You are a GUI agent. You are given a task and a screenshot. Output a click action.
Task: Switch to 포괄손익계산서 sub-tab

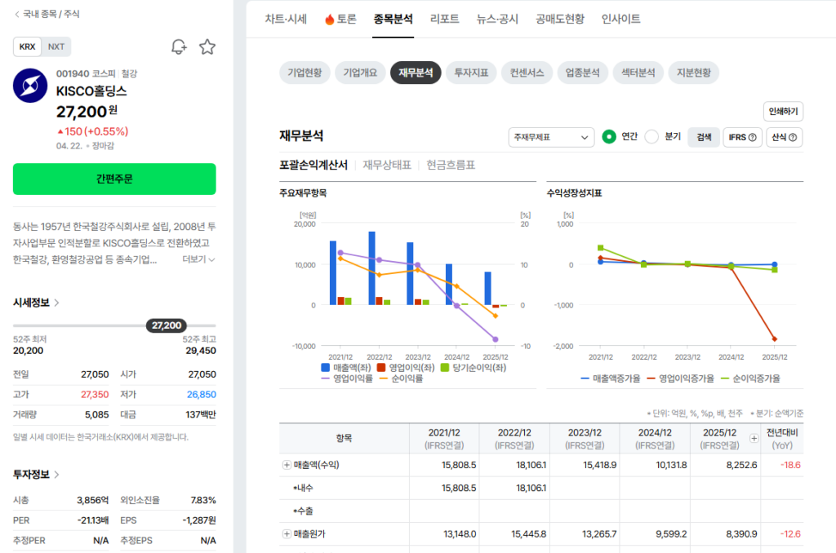(313, 165)
